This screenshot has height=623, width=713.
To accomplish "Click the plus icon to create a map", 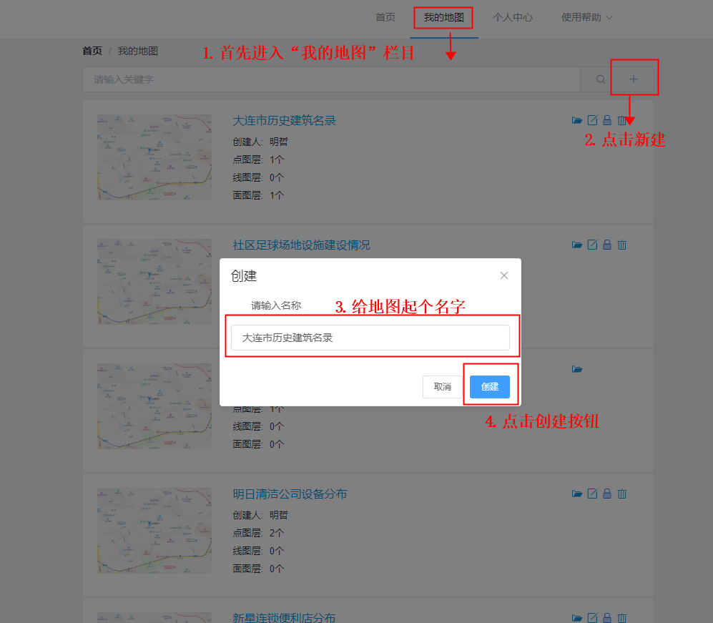I will pos(633,79).
